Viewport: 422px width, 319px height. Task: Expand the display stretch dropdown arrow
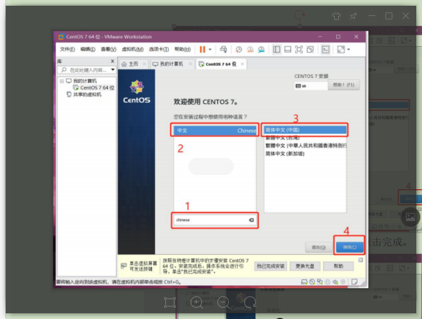click(348, 50)
